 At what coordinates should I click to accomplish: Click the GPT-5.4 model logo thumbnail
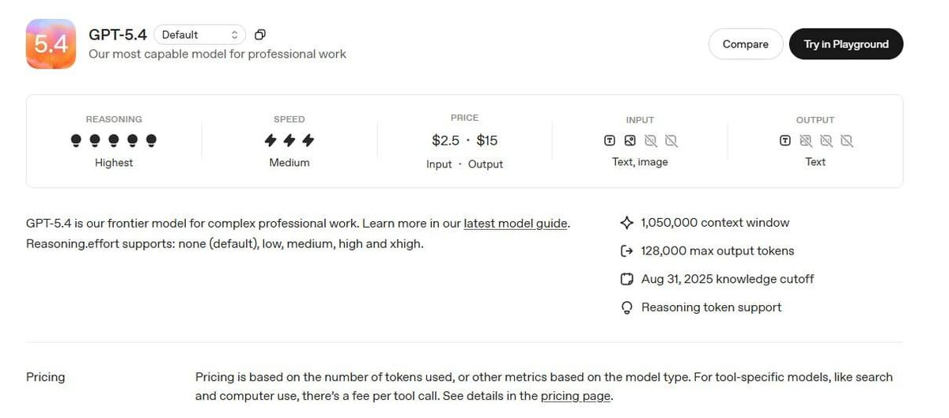coord(51,44)
